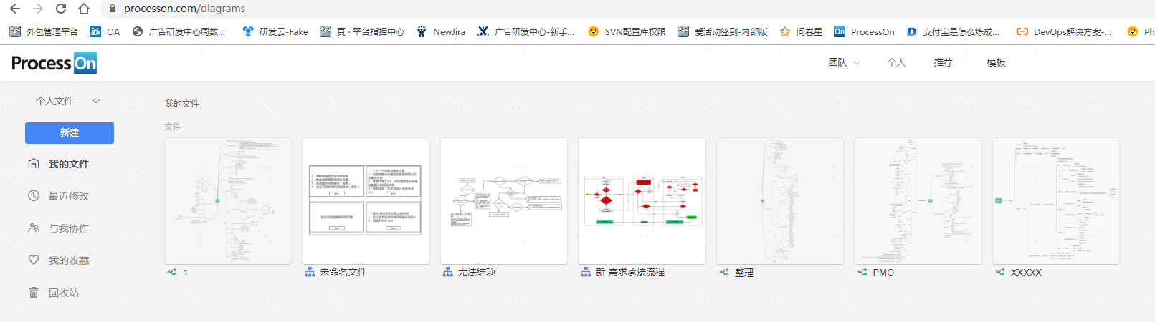Click the 新-需求承接流程 file name

pos(630,272)
